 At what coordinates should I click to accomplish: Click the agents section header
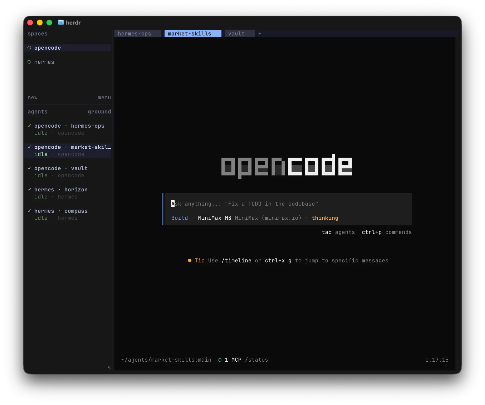(x=37, y=111)
